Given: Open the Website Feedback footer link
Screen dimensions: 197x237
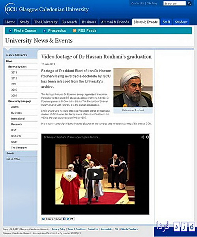Looking at the screenshot, I should 129,229.
